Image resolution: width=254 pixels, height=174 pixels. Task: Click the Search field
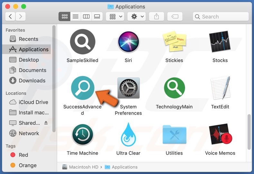pos(221,16)
